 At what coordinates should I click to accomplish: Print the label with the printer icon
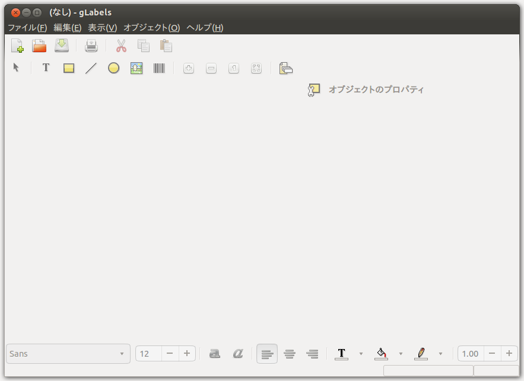91,46
